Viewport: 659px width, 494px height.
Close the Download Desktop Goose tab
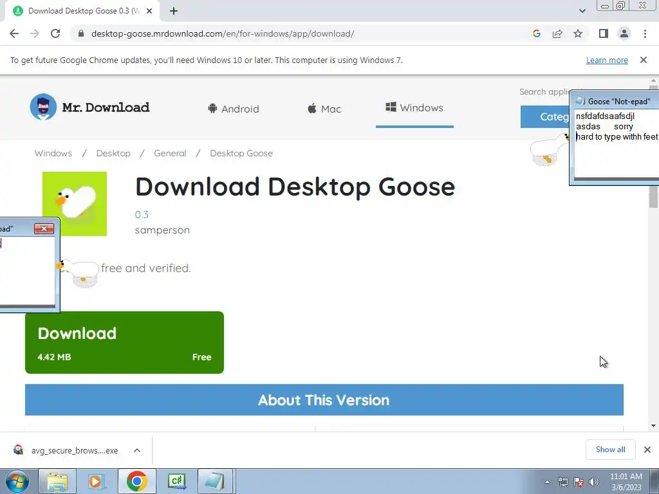(x=149, y=12)
